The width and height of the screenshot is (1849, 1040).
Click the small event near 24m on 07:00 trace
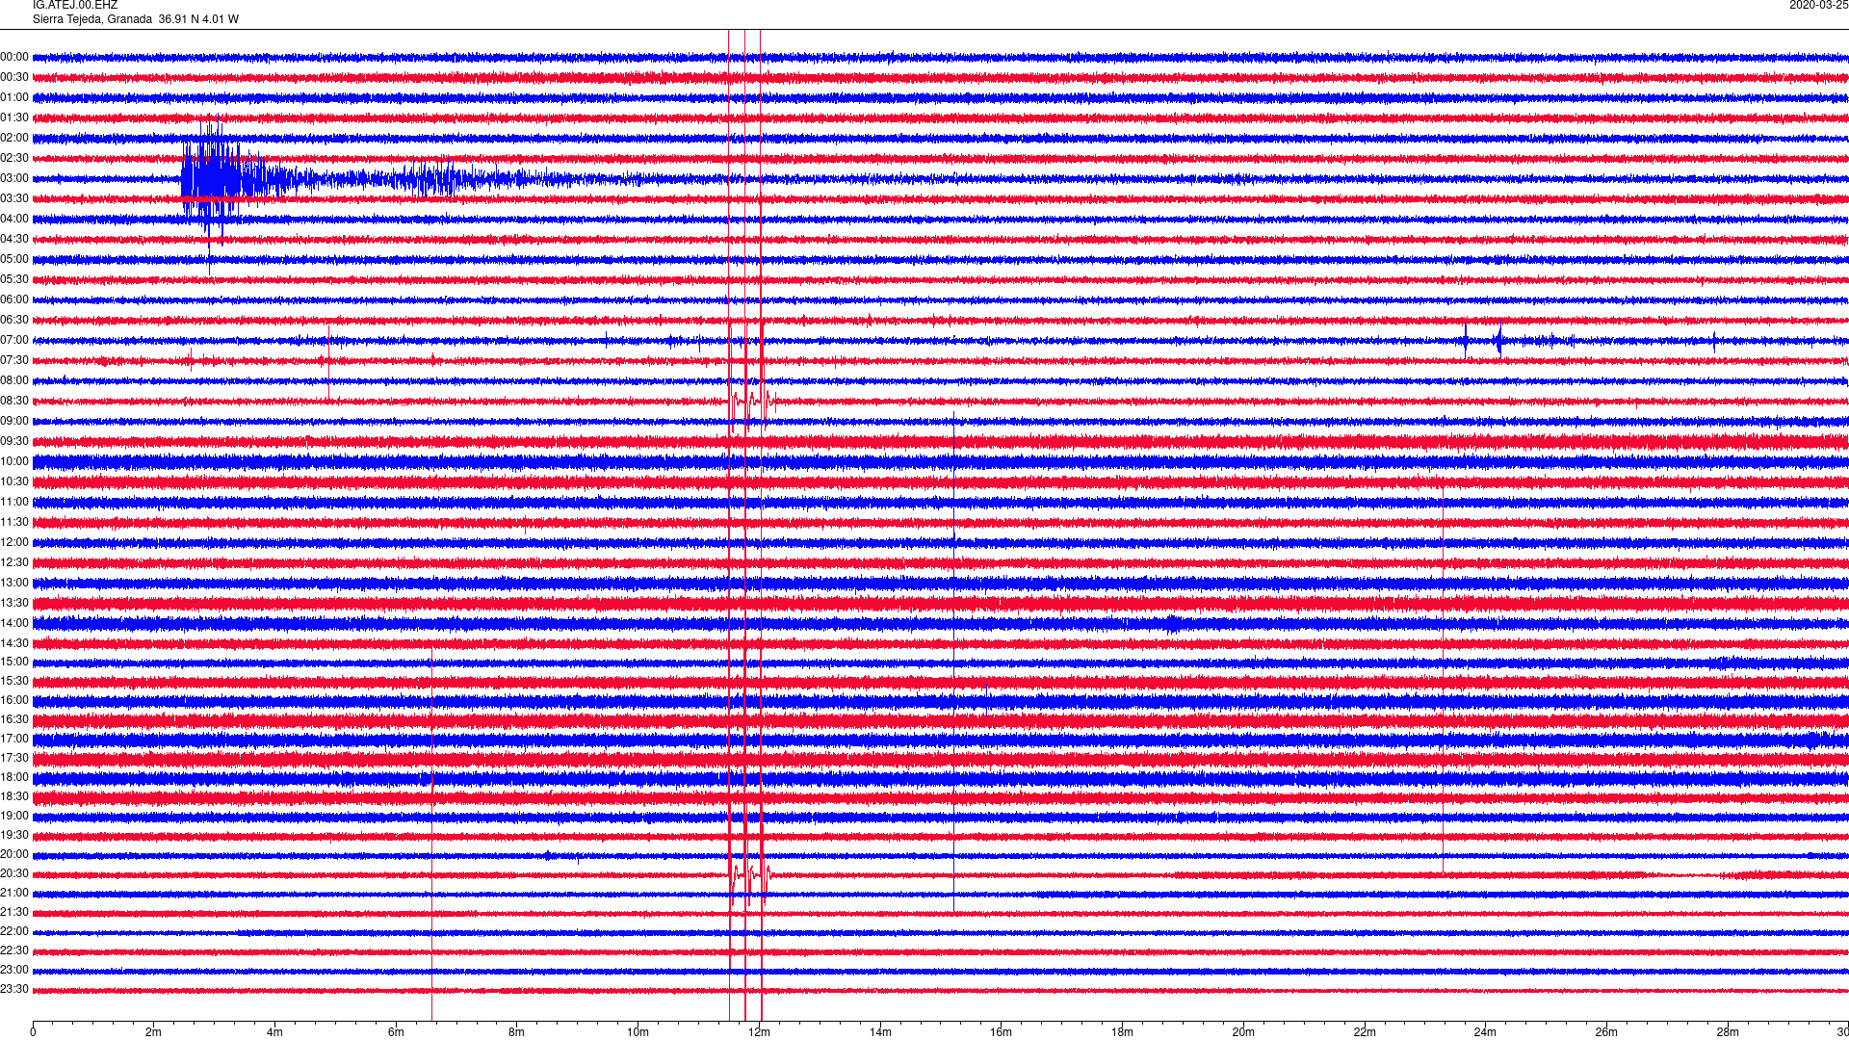1498,340
